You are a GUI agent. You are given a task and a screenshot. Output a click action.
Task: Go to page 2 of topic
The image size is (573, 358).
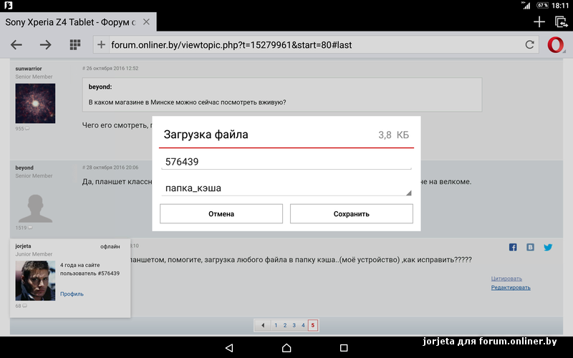[x=284, y=325]
